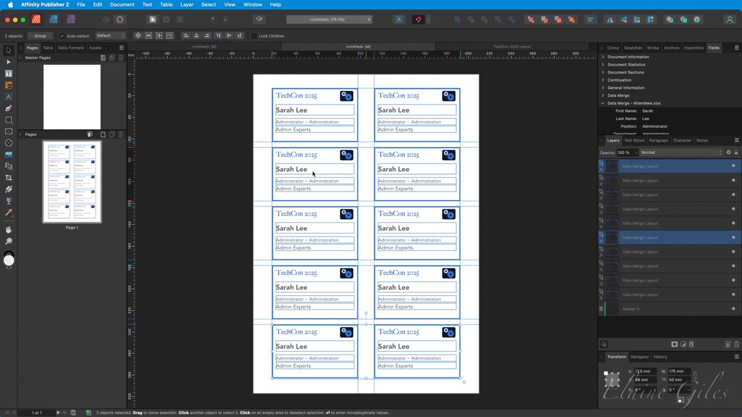
Task: Select the Move tool
Action: coord(9,50)
